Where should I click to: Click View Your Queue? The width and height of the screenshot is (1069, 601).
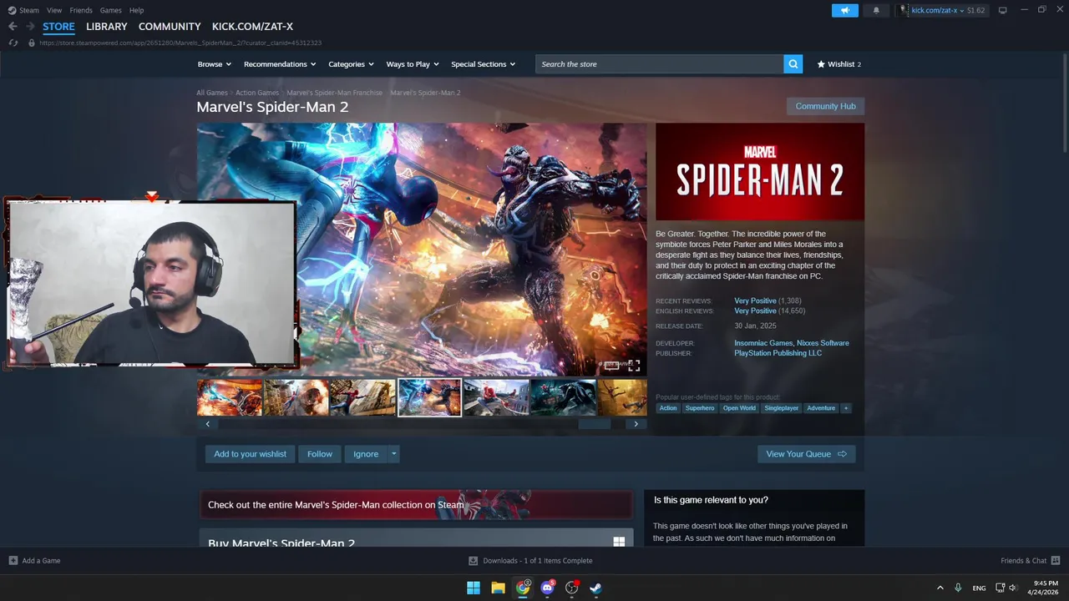[806, 454]
